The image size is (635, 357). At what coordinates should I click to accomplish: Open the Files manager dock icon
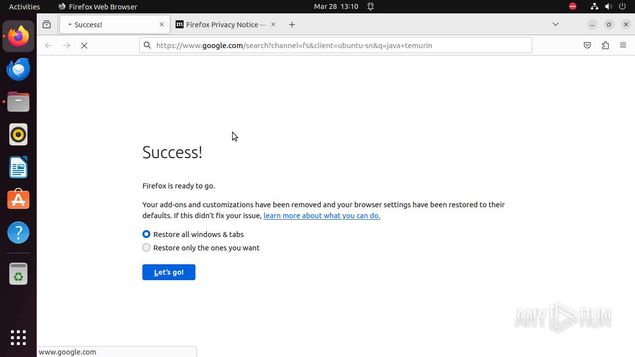(18, 102)
